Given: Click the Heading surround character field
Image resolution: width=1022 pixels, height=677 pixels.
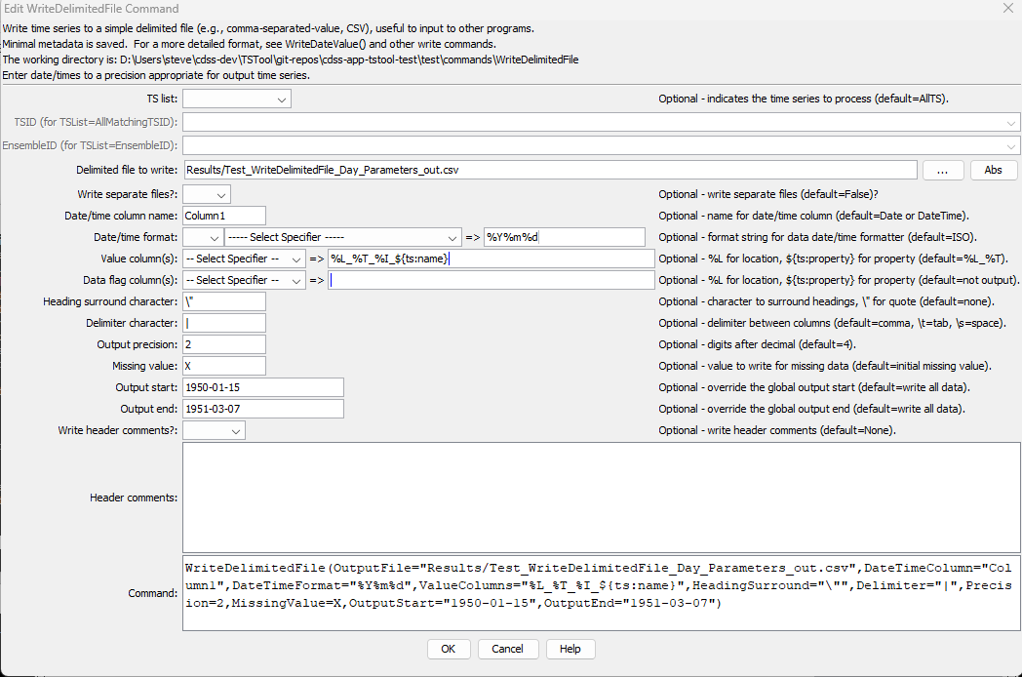Looking at the screenshot, I should click(x=224, y=302).
